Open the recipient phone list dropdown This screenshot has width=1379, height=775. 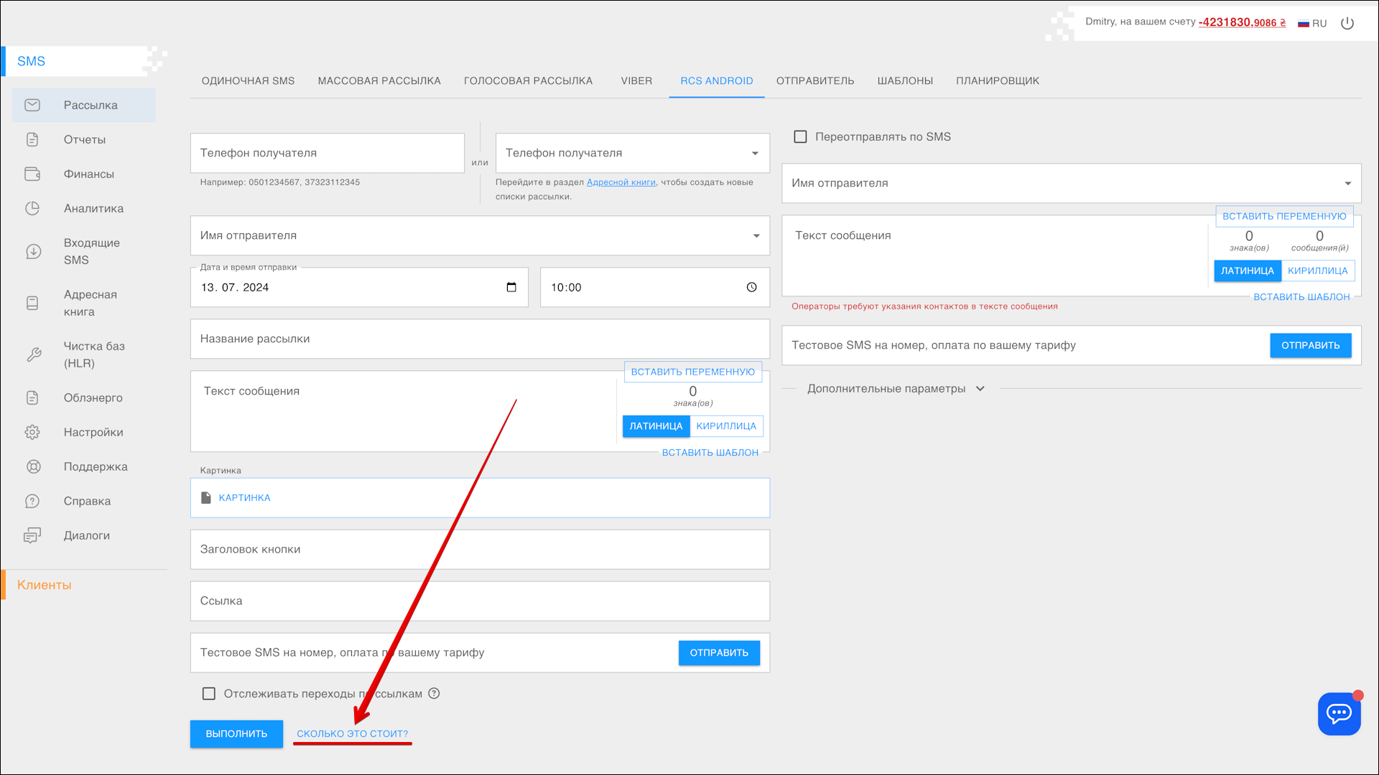pyautogui.click(x=755, y=153)
